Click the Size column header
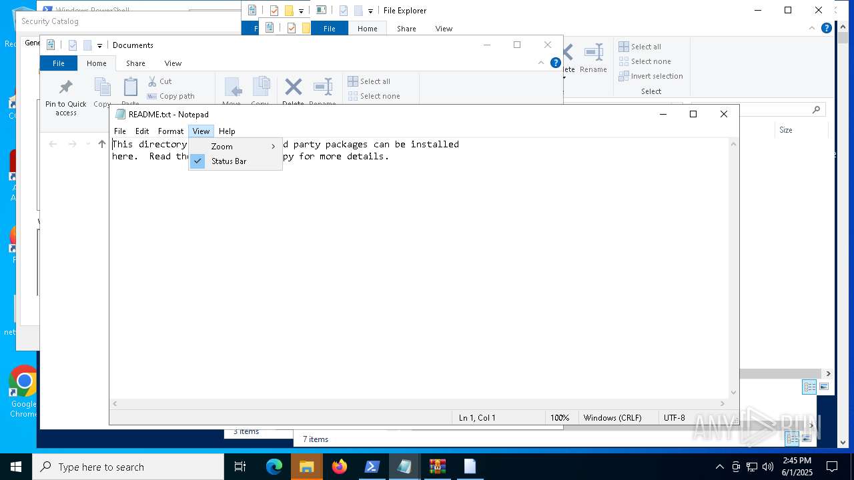The image size is (854, 480). pyautogui.click(x=786, y=130)
